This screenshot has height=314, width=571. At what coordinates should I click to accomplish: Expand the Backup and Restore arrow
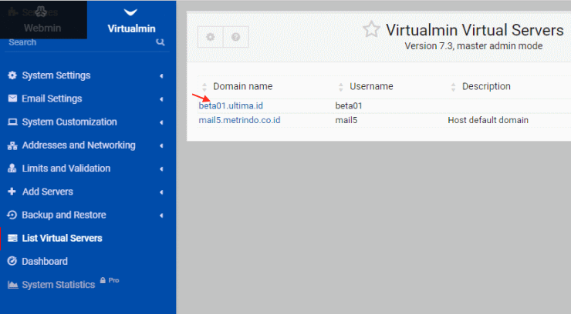point(161,215)
